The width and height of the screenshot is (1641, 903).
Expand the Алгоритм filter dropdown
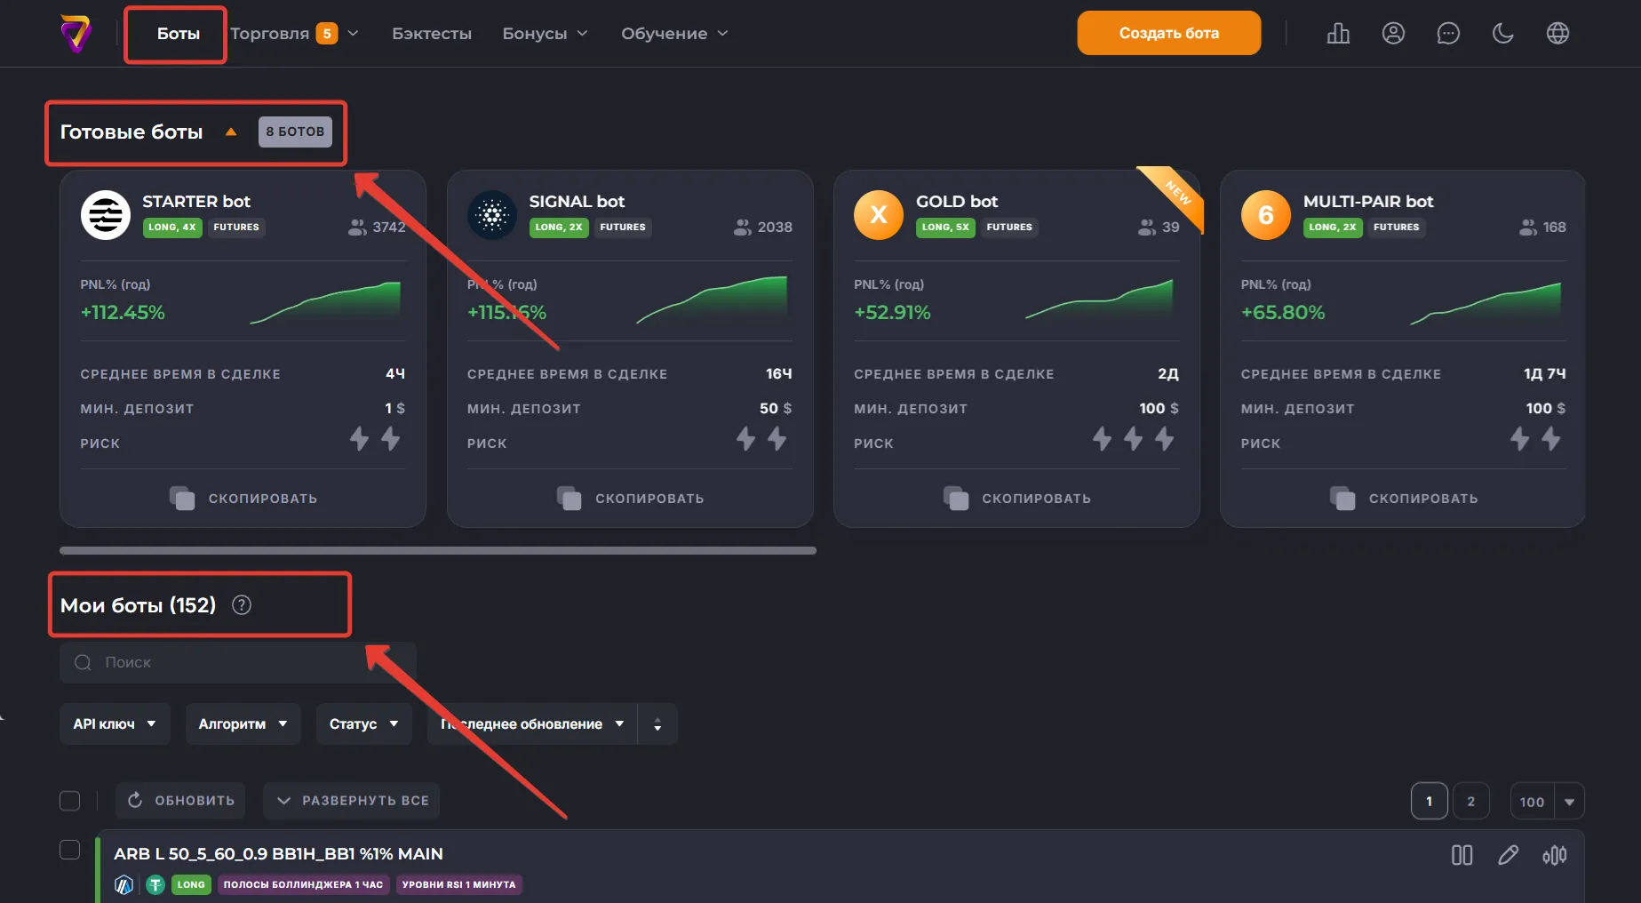click(x=243, y=724)
